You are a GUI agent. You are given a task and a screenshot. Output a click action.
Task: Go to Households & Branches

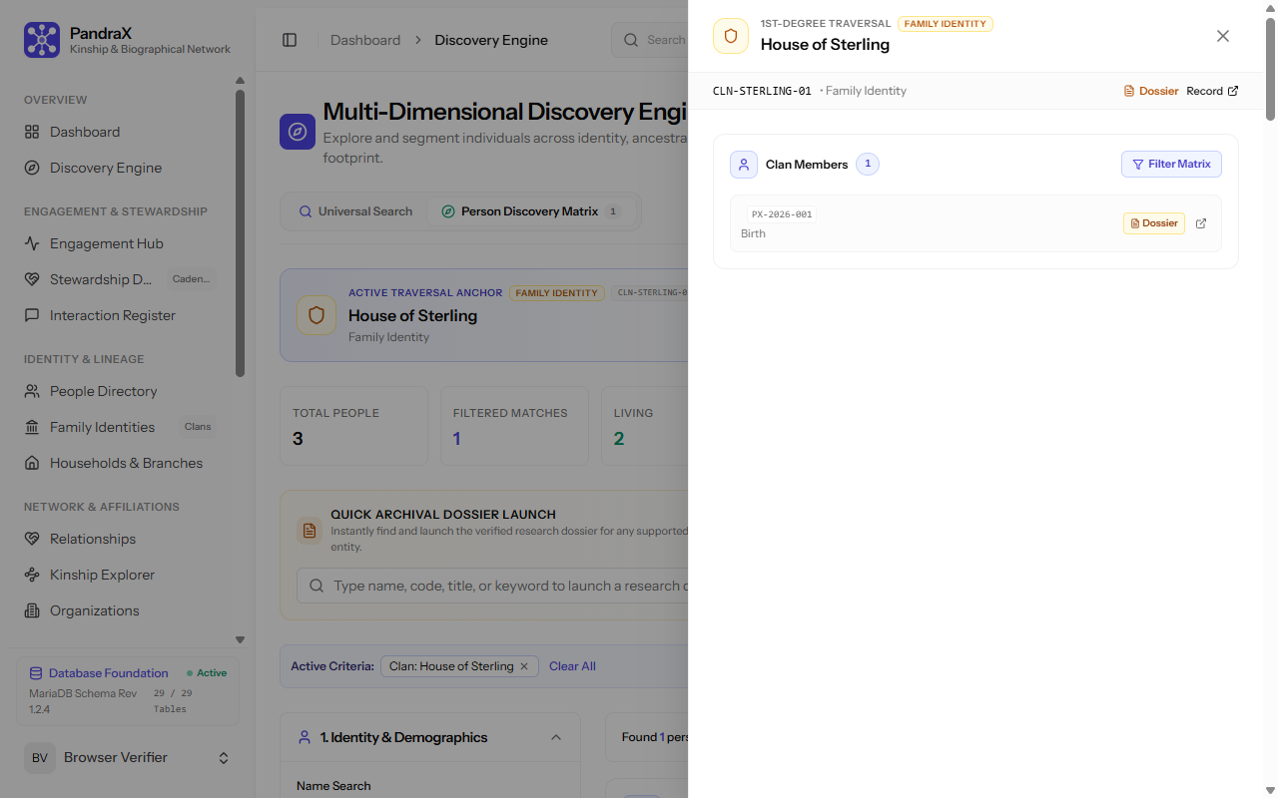127,463
